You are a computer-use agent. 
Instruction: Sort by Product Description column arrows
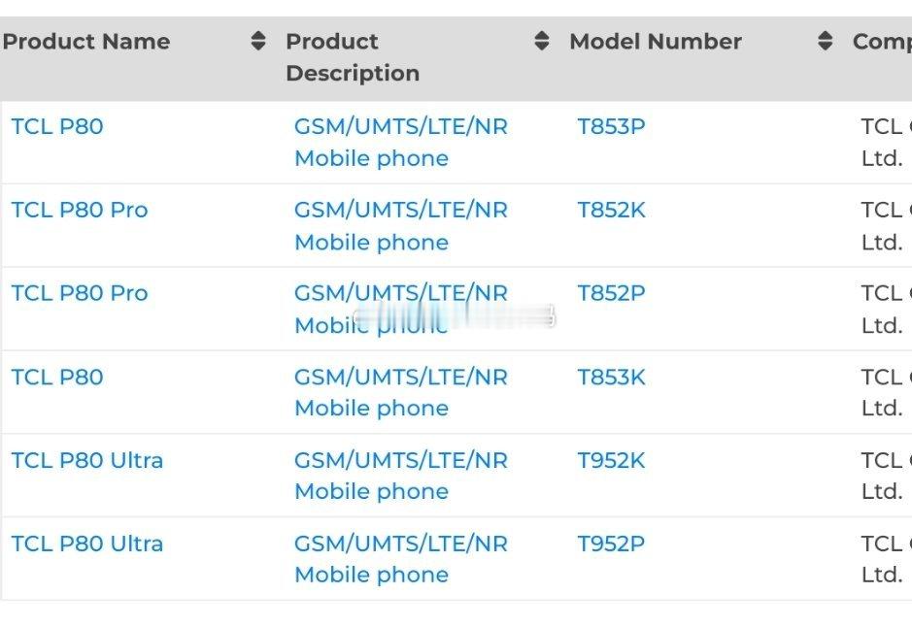pos(542,42)
